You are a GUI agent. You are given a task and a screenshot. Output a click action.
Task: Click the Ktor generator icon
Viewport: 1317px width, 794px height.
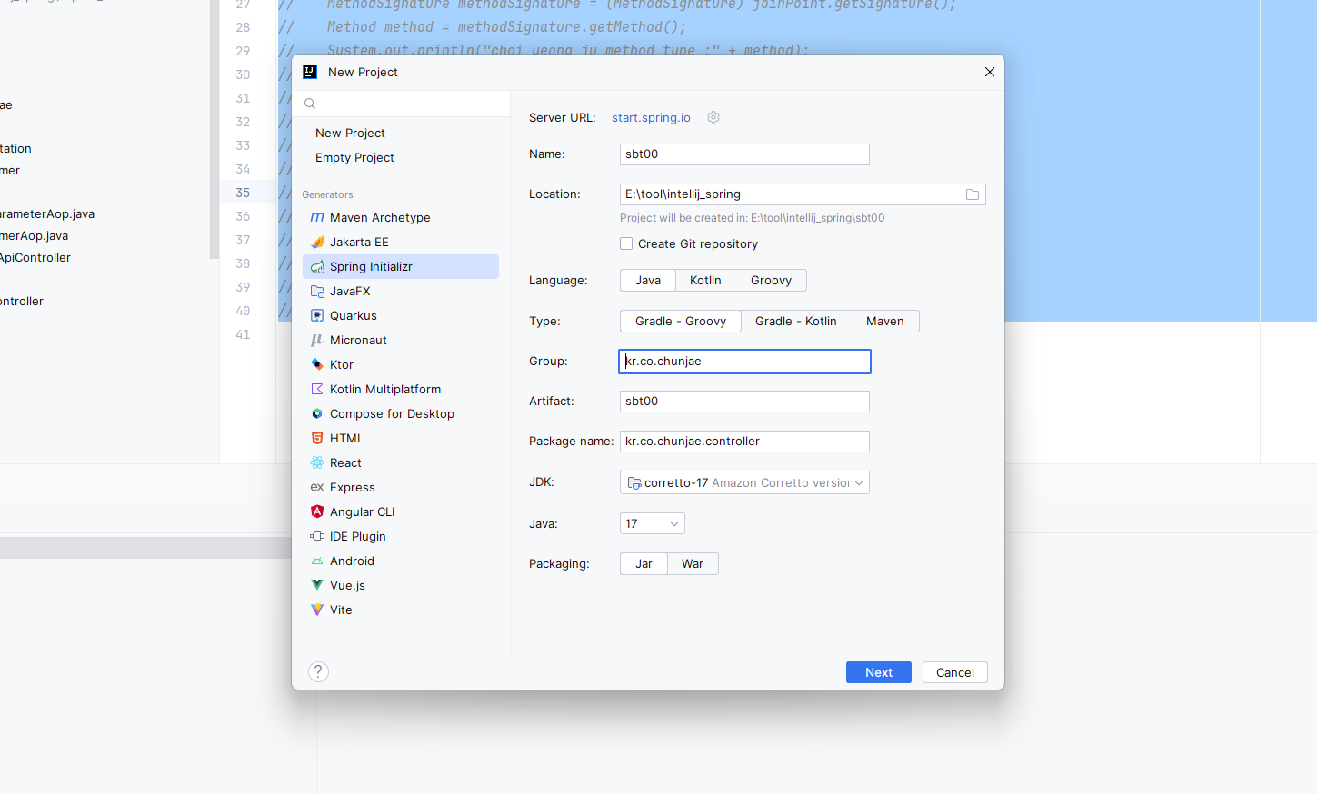317,364
